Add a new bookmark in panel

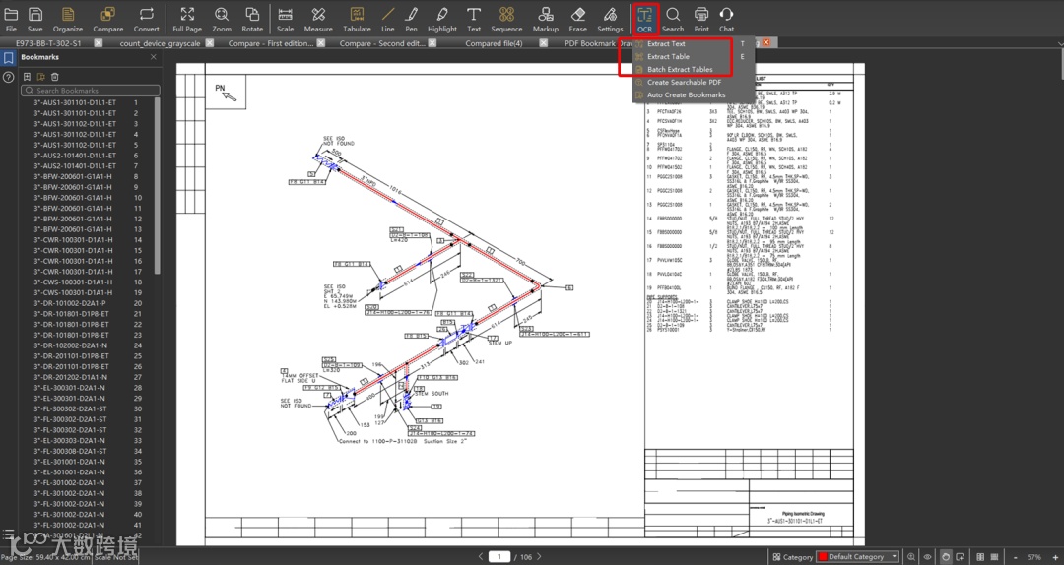pyautogui.click(x=28, y=77)
